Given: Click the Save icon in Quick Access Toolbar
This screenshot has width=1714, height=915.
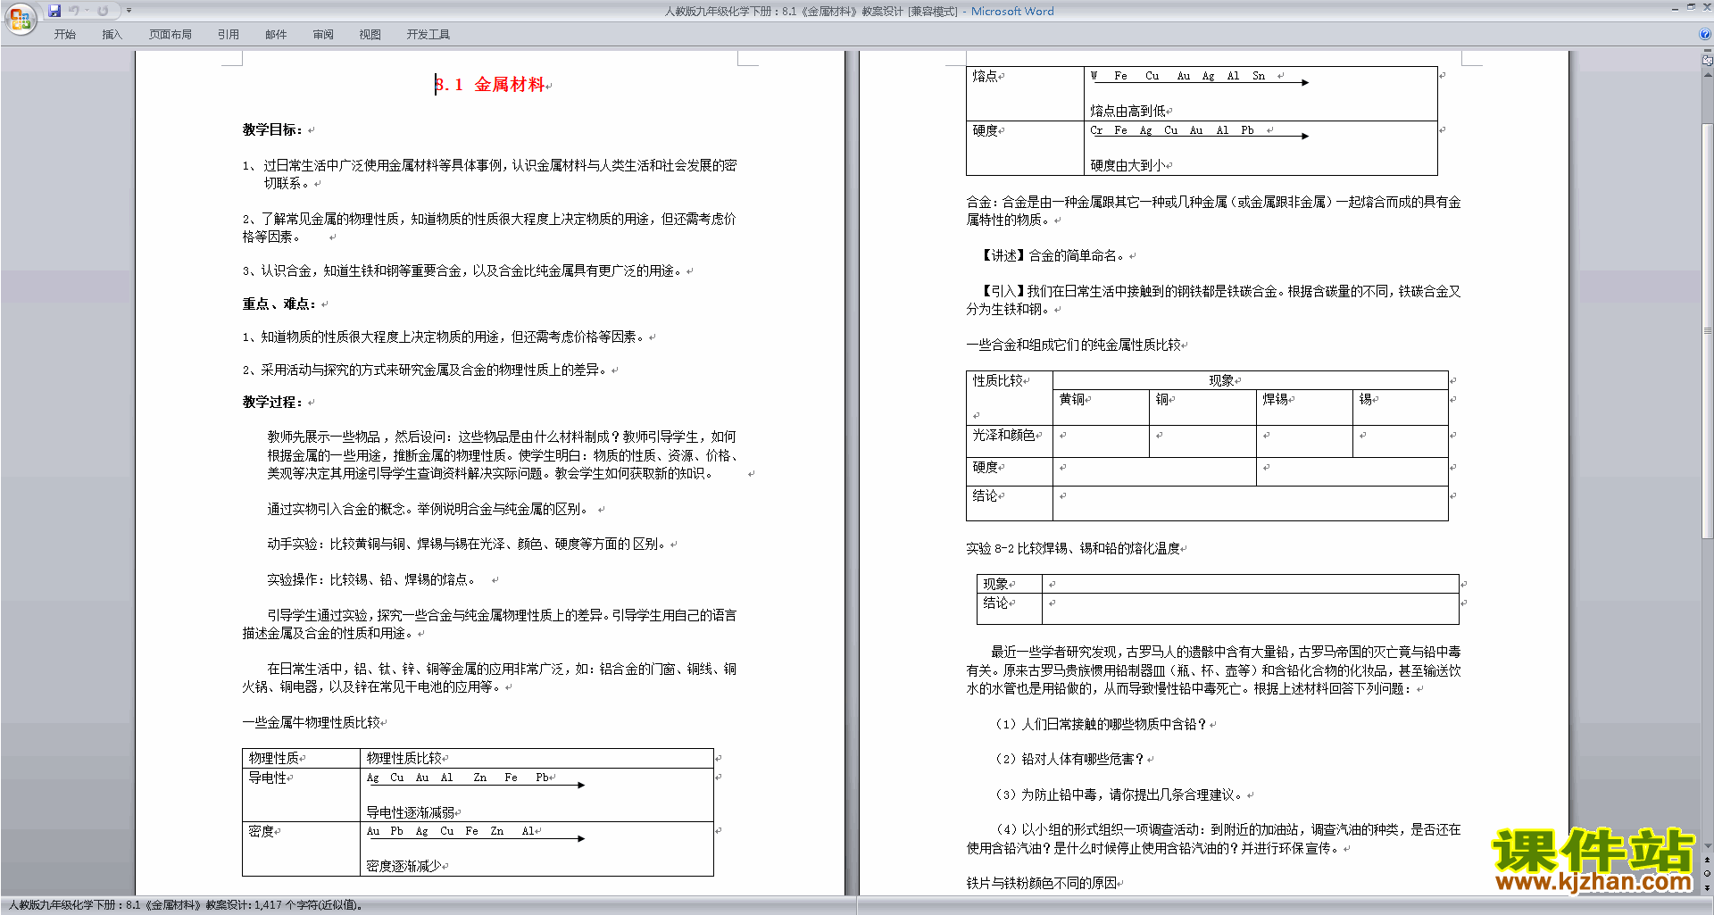Looking at the screenshot, I should pos(54,11).
